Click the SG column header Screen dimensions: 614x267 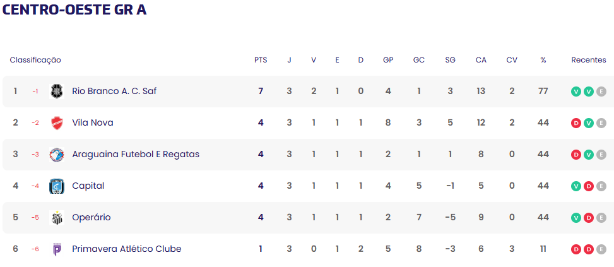coord(450,61)
